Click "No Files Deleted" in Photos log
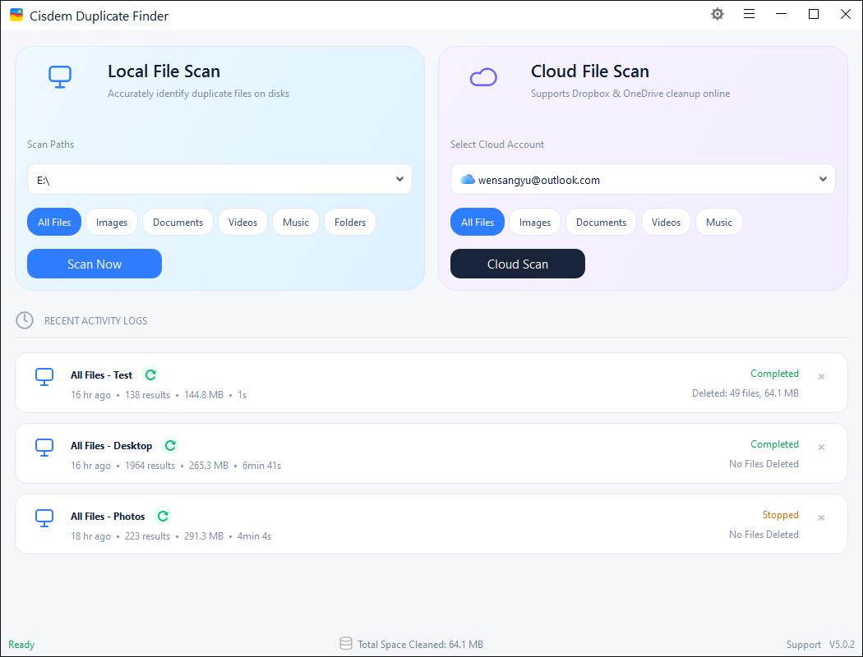 coord(764,535)
